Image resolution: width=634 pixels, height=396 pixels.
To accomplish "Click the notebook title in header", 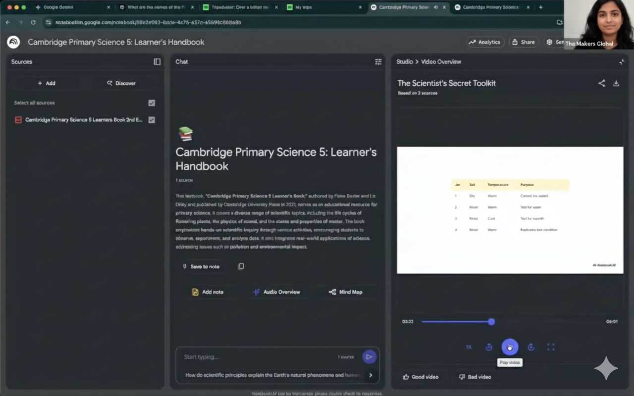I will point(116,42).
